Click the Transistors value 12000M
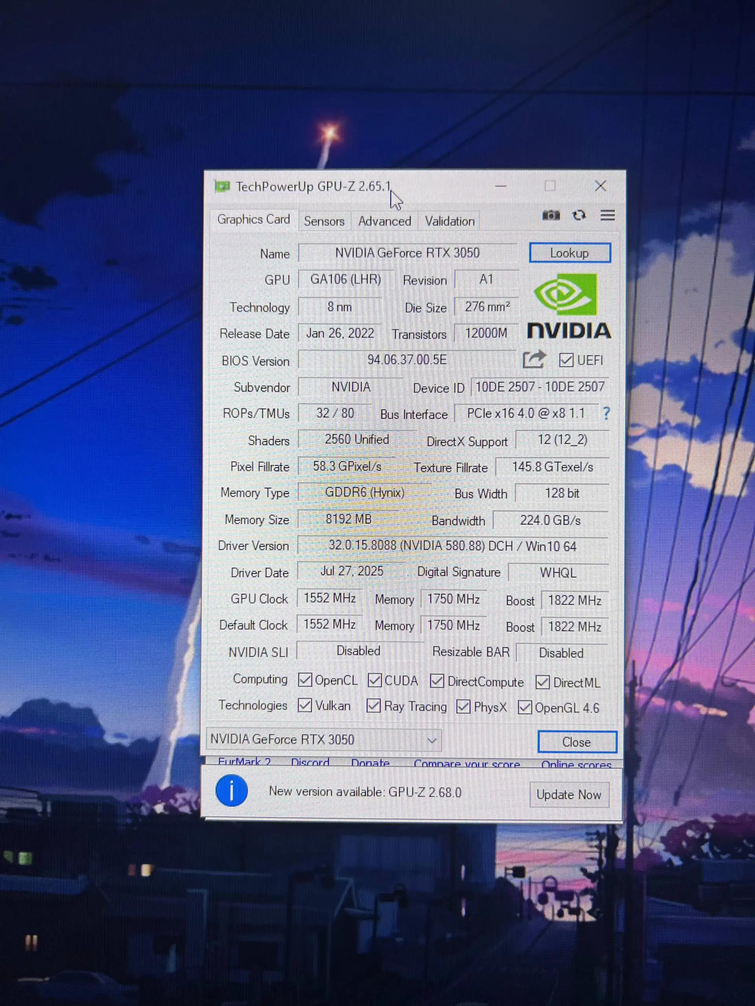This screenshot has width=755, height=1006. click(x=486, y=333)
